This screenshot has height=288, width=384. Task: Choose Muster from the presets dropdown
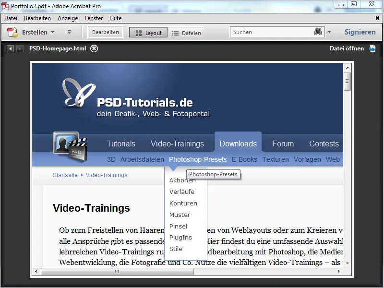pyautogui.click(x=180, y=215)
